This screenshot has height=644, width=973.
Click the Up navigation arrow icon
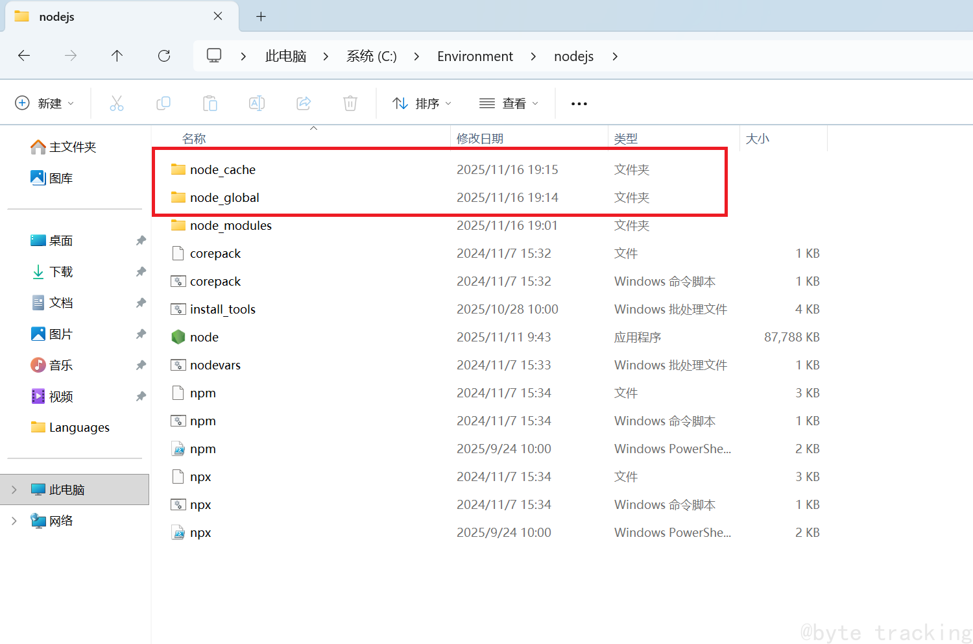(x=117, y=56)
